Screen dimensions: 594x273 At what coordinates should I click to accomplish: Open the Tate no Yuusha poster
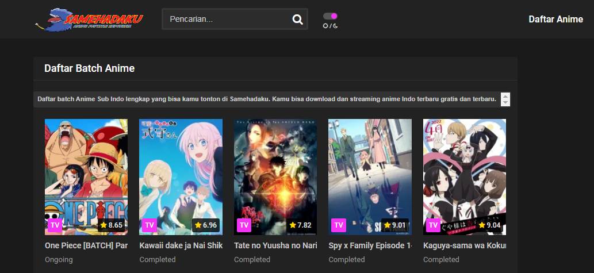[275, 177]
